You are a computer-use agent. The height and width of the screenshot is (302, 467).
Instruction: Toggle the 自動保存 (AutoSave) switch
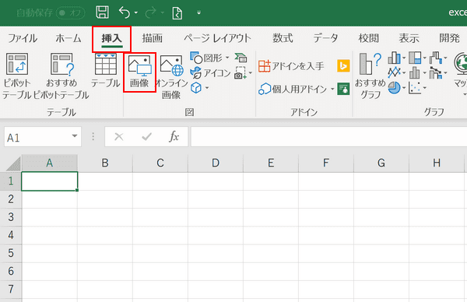click(71, 12)
